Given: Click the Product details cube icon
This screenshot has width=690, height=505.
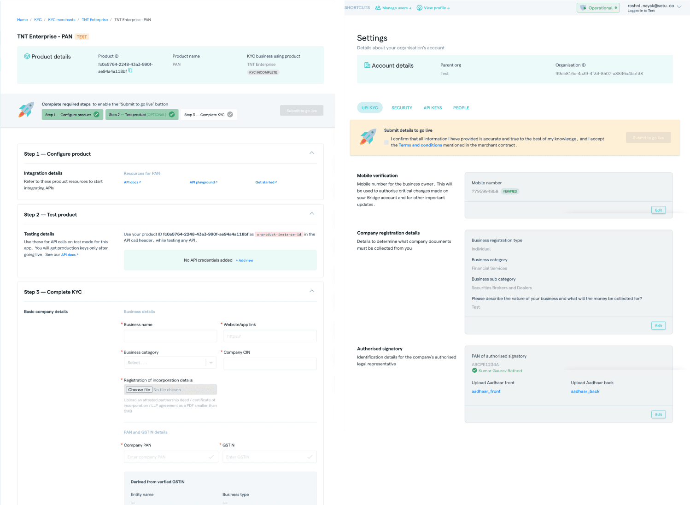Looking at the screenshot, I should (x=27, y=56).
